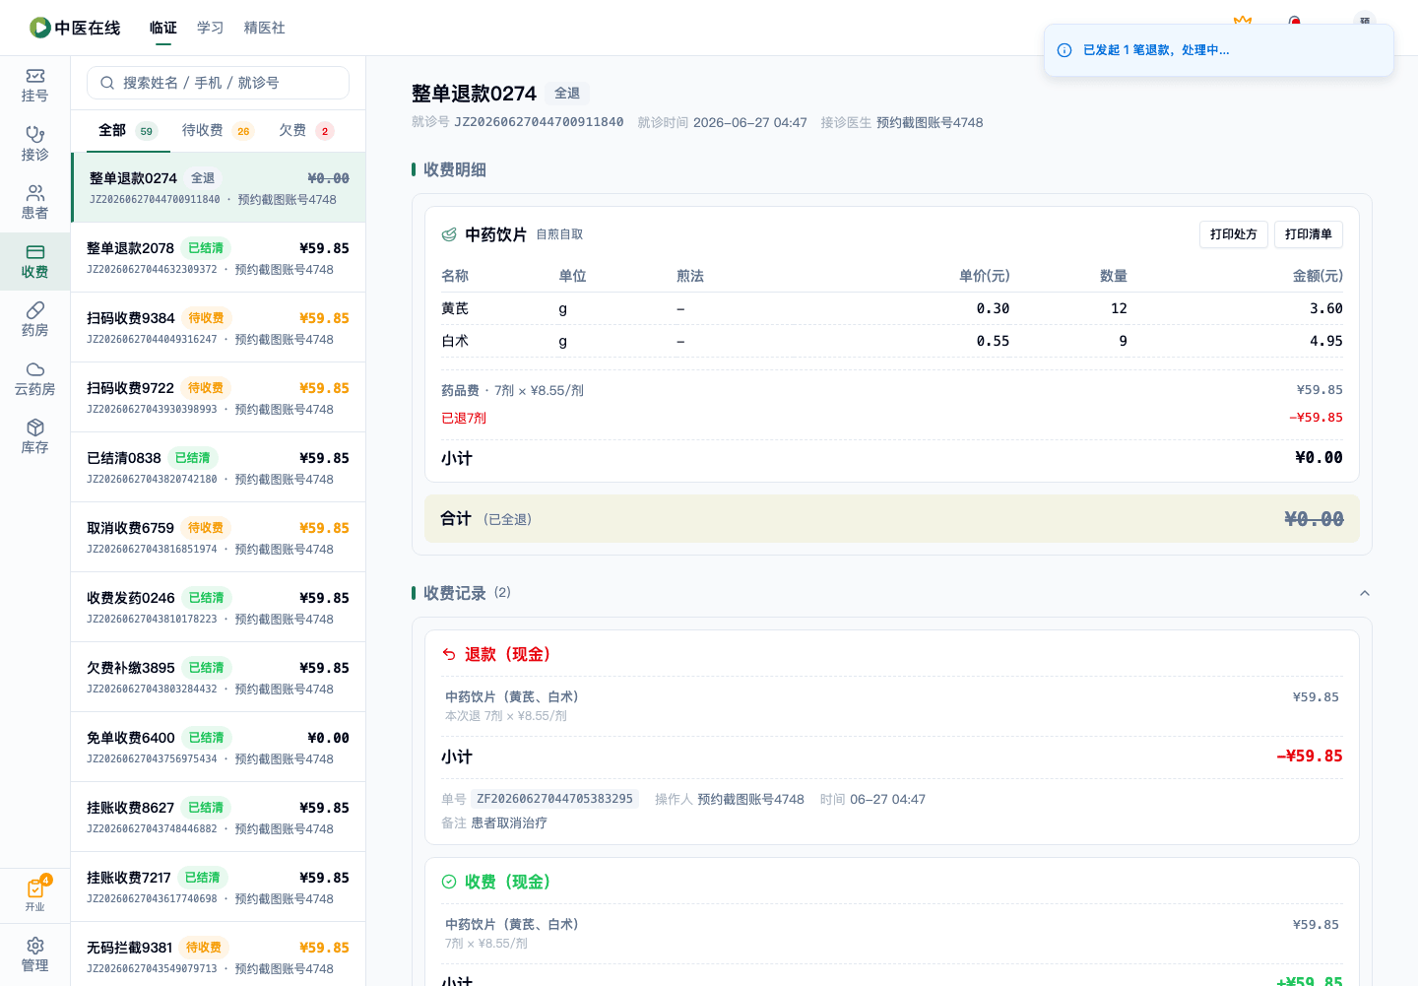Image resolution: width=1418 pixels, height=986 pixels.
Task: Open the 整单退款0274 record in the list
Action: pos(219,187)
